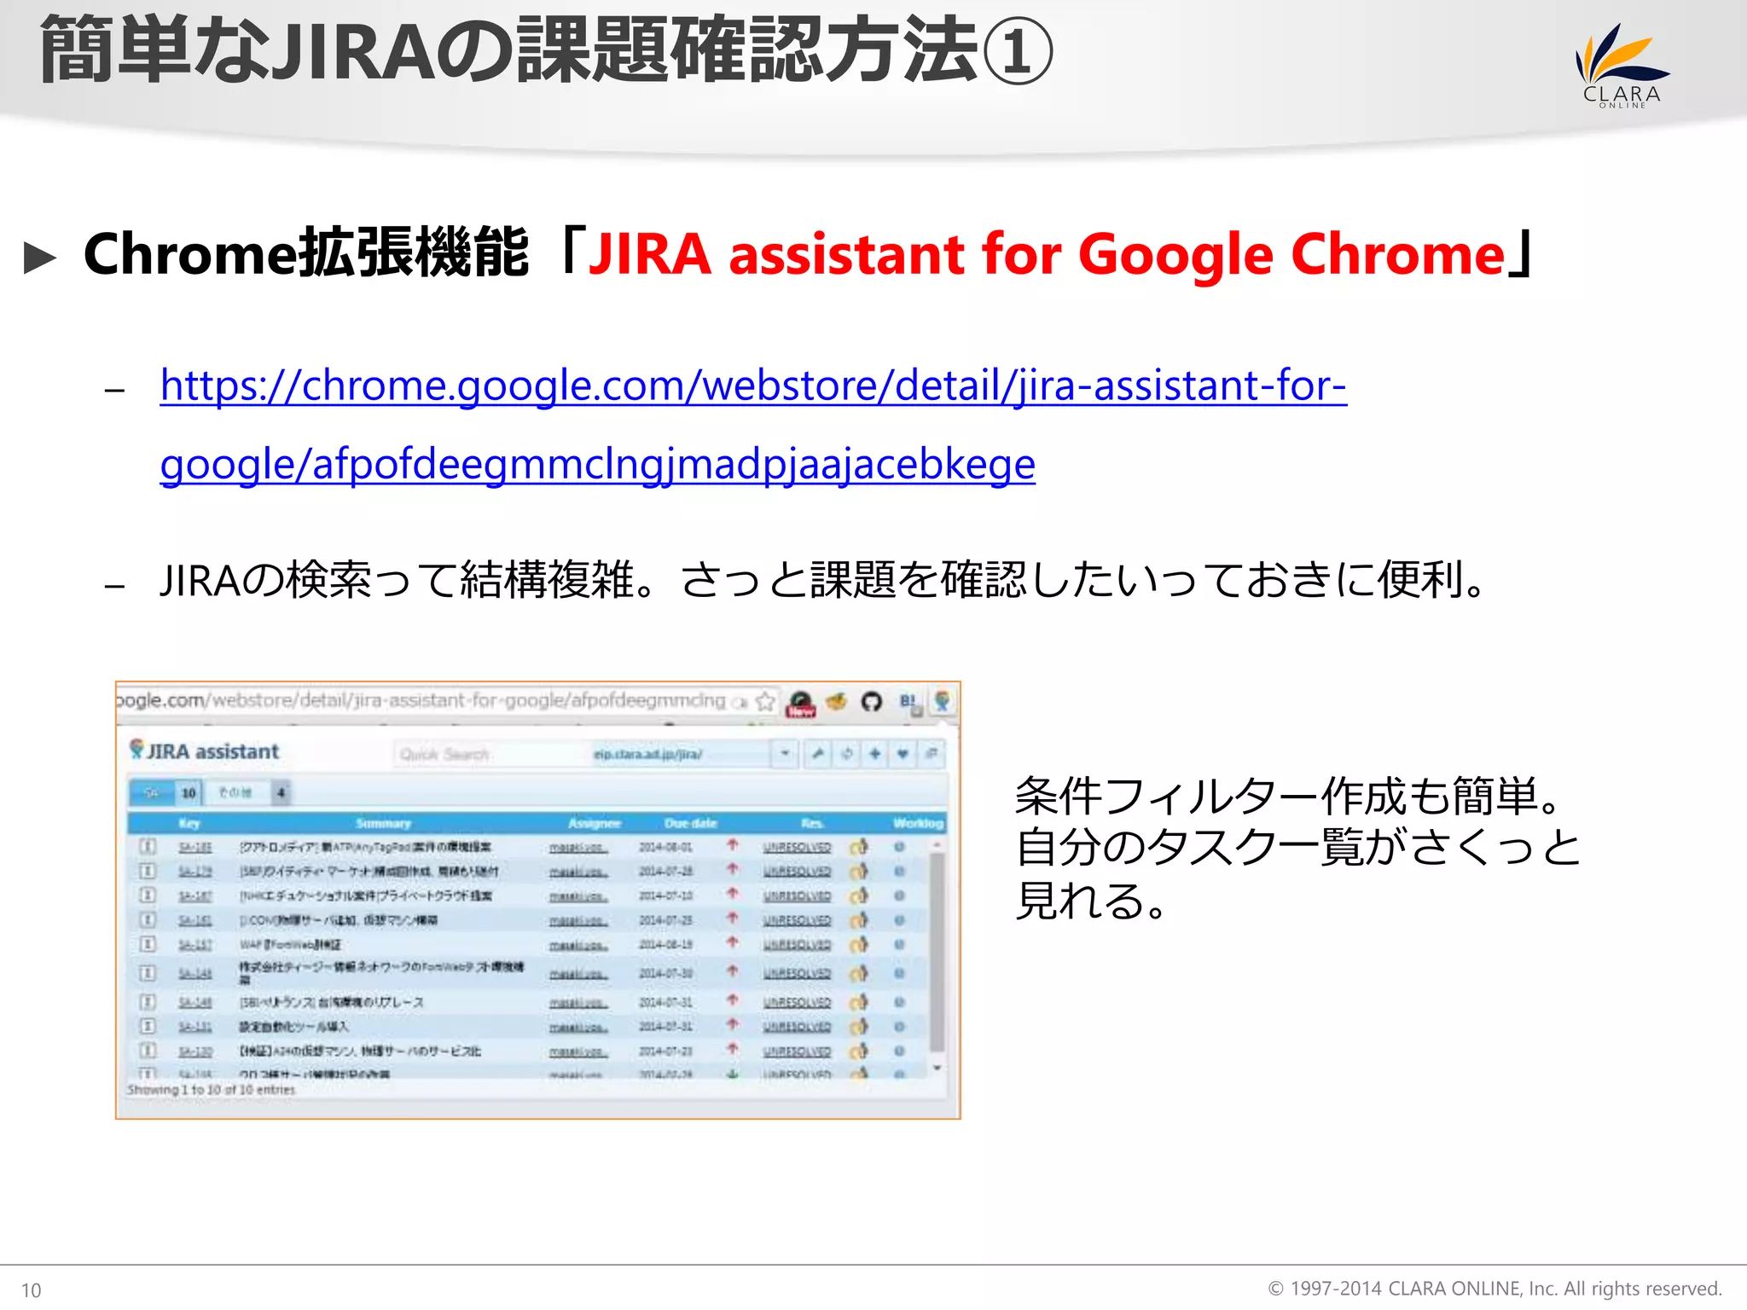1747x1310 pixels.
Task: Click the 設定自動化ツール導入 summary
Action: pos(293,1027)
